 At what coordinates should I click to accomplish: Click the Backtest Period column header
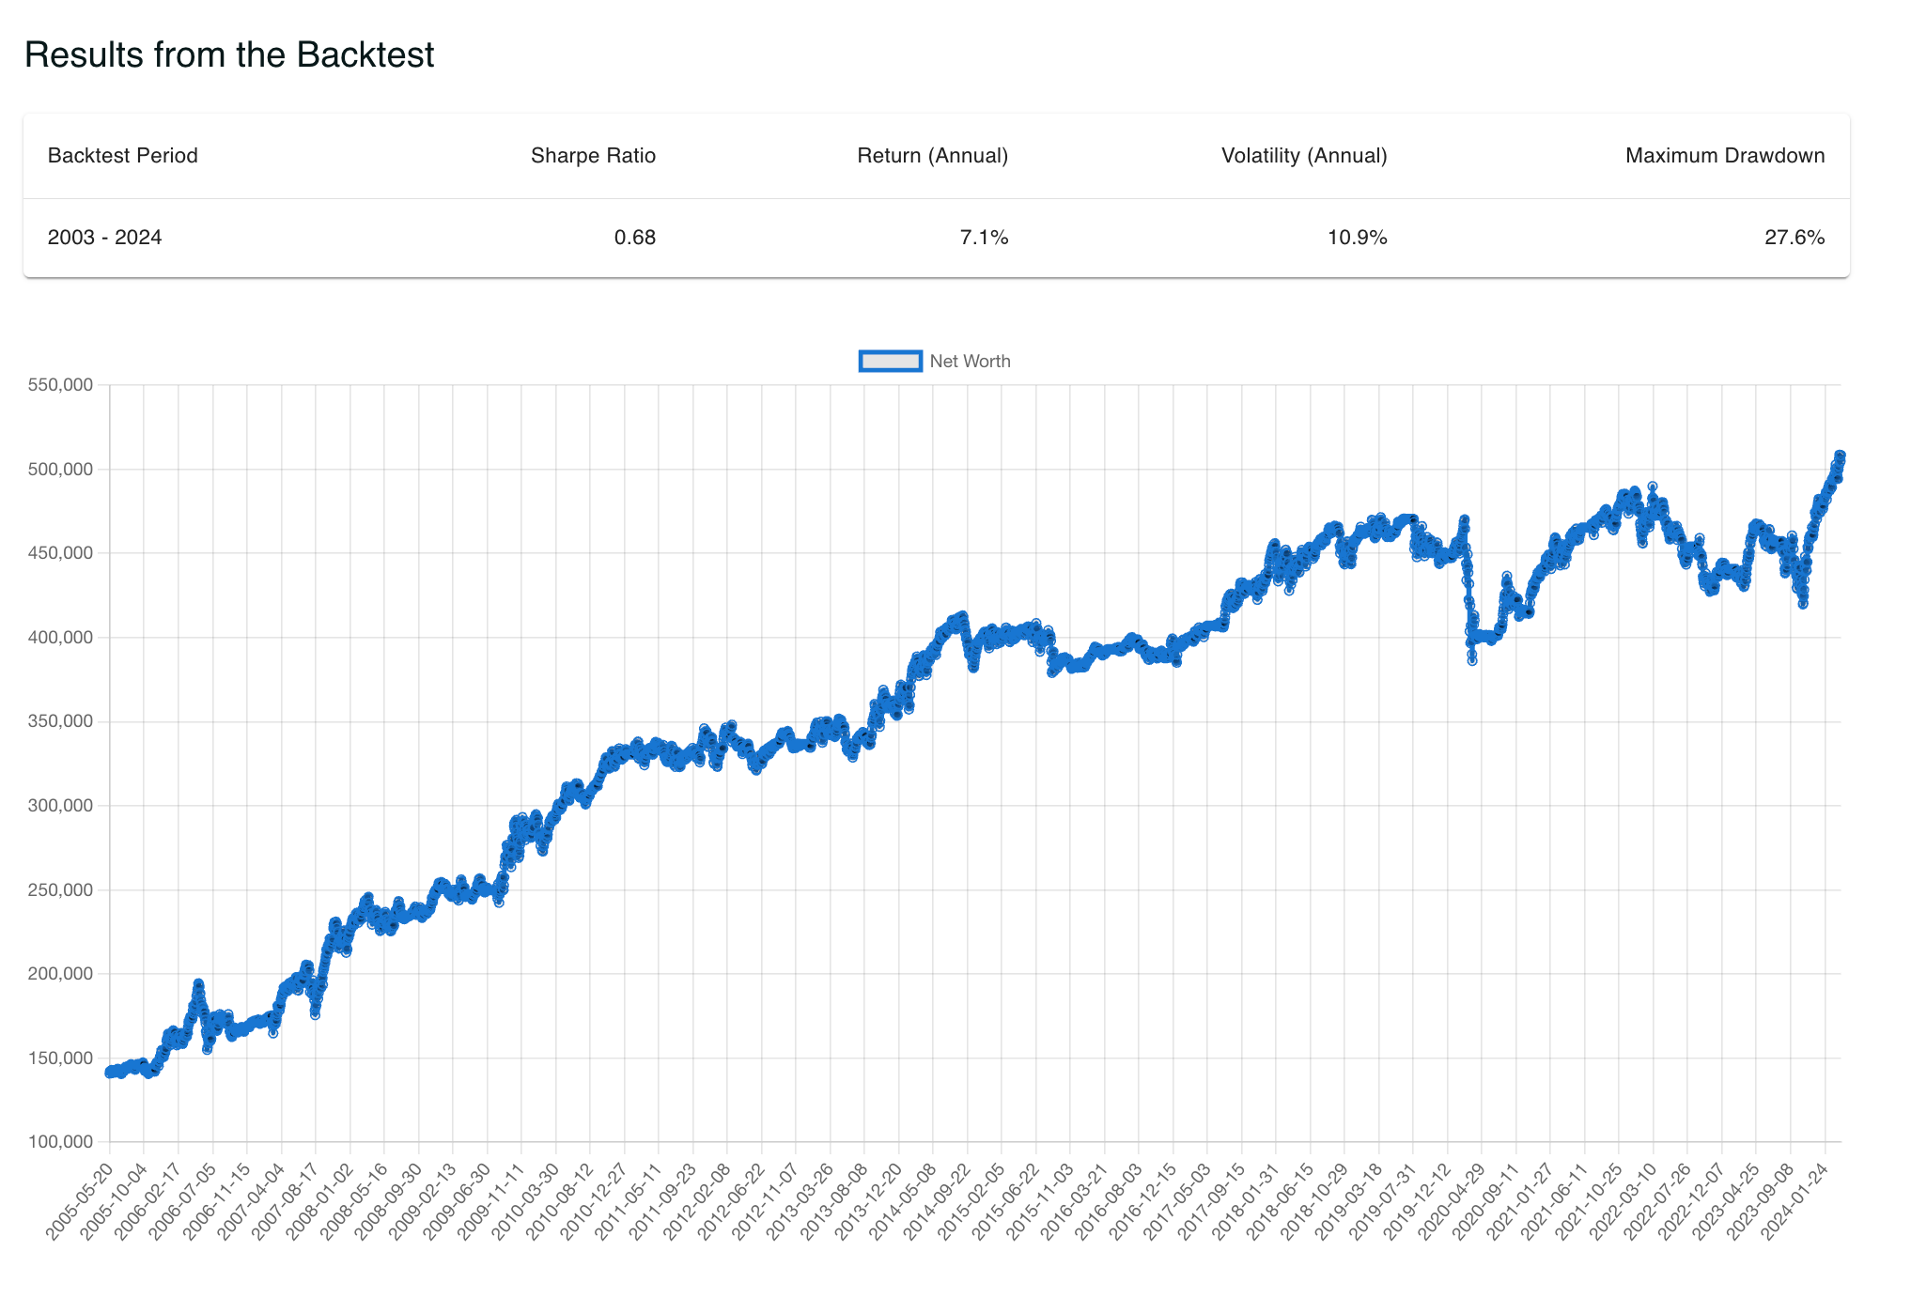pos(122,156)
